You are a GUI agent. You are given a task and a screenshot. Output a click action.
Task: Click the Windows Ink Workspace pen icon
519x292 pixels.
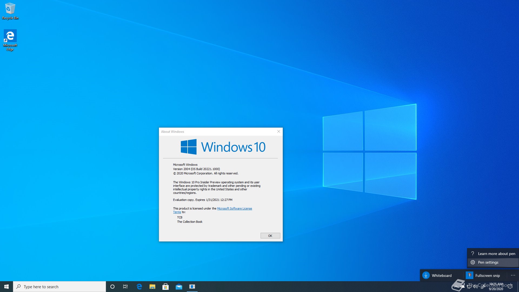[483, 287]
